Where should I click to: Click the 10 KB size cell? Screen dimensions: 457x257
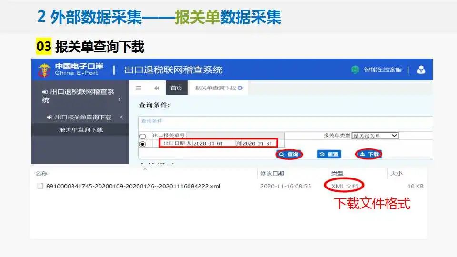(415, 186)
